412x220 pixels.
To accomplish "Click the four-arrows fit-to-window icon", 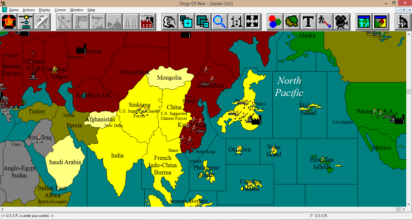I will pyautogui.click(x=253, y=22).
